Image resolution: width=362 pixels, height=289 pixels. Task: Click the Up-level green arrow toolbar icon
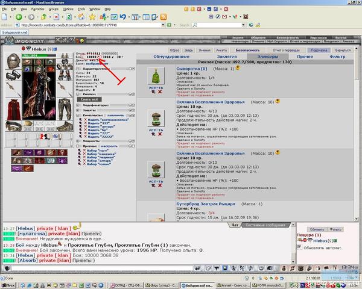coord(44,17)
